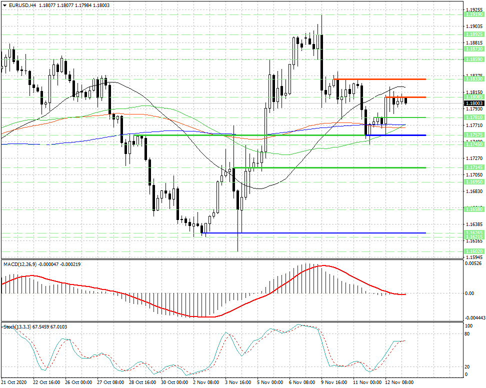Click the 21 Oct 2020 date label
This screenshot has height=388, width=486.
click(x=13, y=382)
